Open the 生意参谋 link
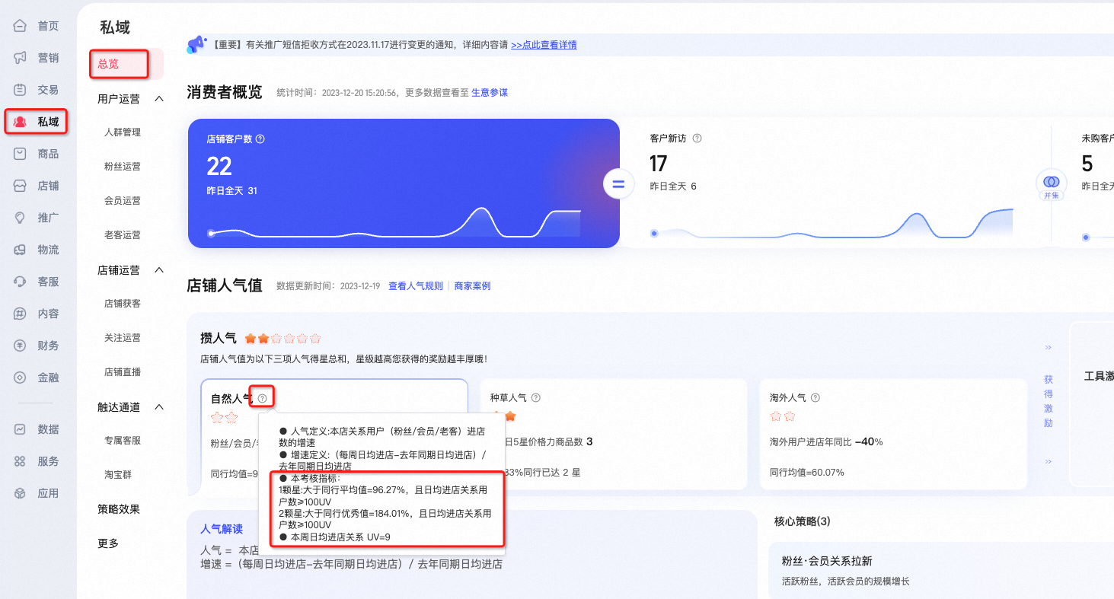1114x599 pixels. [x=490, y=93]
